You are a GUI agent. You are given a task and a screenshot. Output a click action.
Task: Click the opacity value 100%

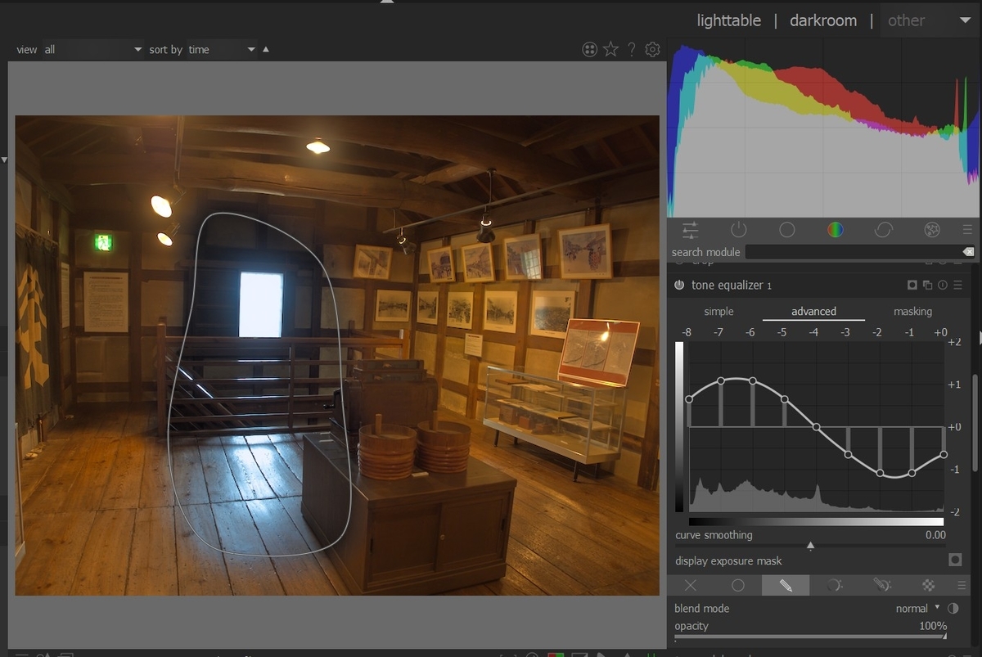933,626
